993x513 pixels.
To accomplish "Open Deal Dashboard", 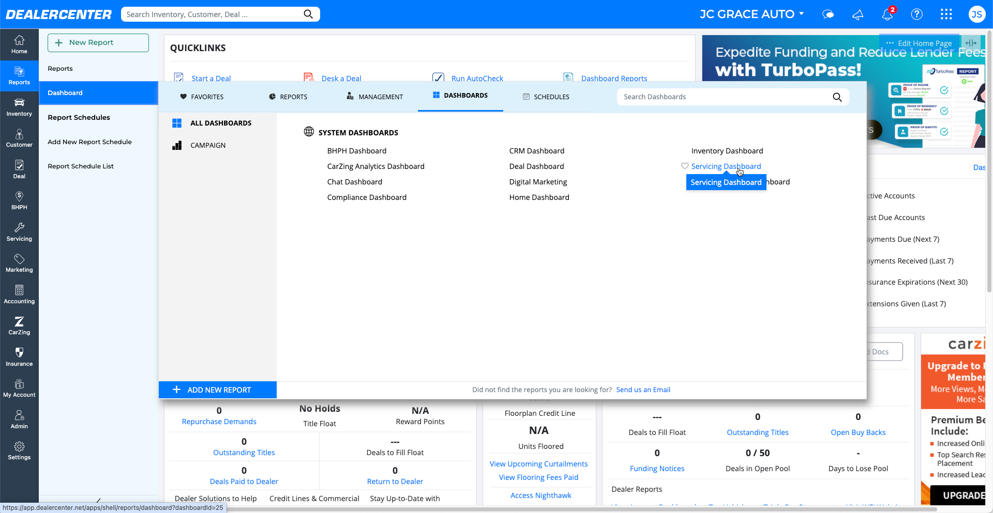I will [536, 166].
